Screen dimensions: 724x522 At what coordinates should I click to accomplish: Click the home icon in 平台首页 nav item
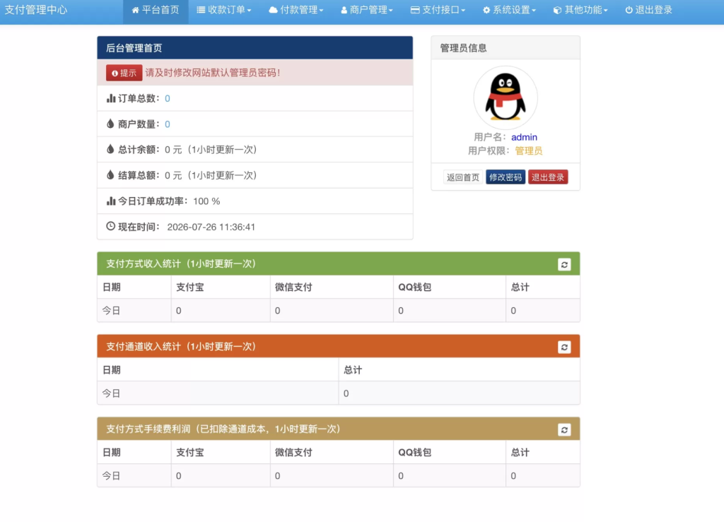pos(135,10)
